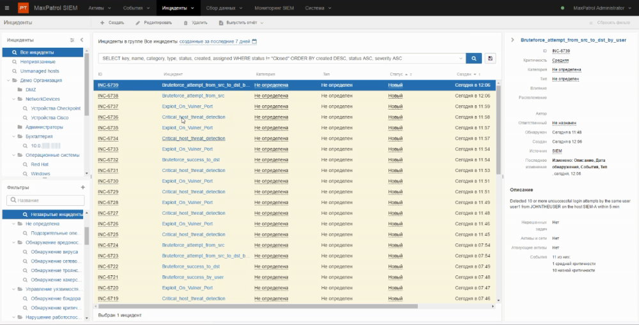The height and width of the screenshot is (325, 639).
Task: Open the hamburger main menu
Action: pyautogui.click(x=6, y=8)
